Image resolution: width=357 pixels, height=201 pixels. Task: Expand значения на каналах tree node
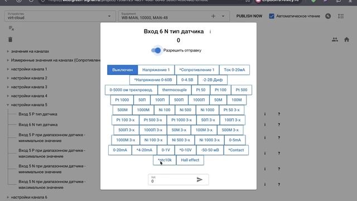[8, 51]
